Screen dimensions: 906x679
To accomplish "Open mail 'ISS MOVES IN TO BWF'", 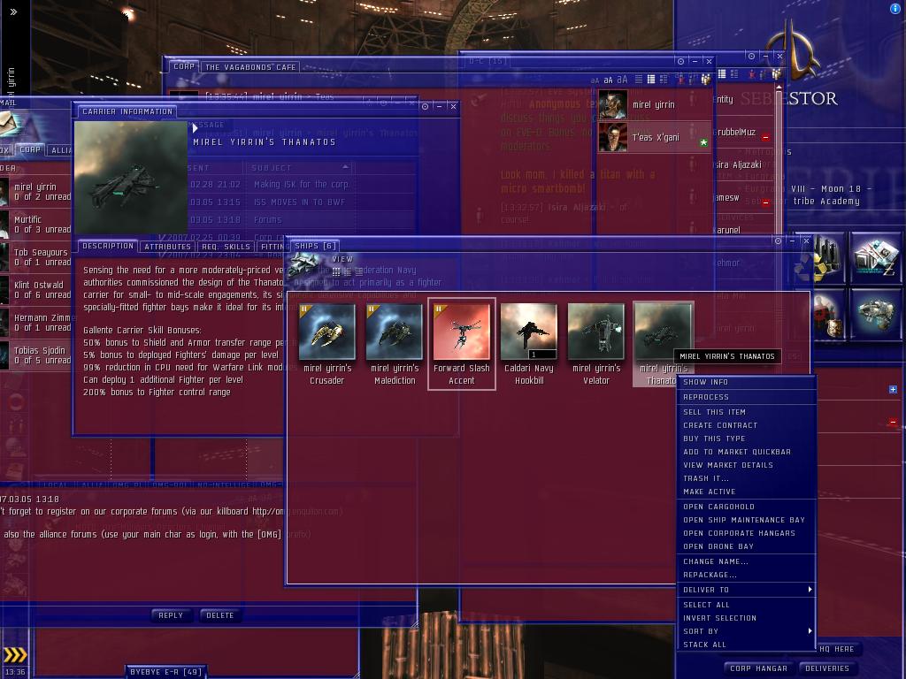I will pos(301,202).
